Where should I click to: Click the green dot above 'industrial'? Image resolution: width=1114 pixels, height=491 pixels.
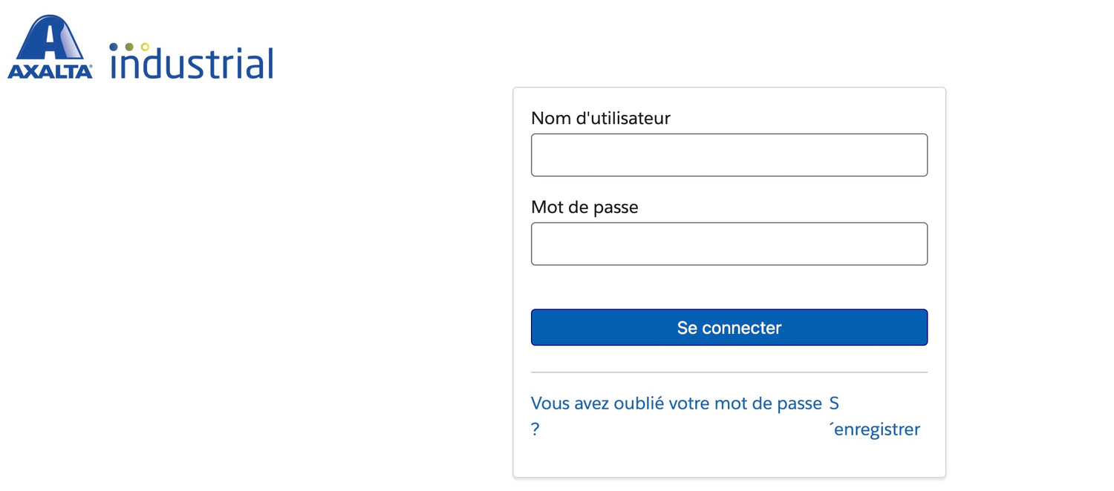click(129, 47)
